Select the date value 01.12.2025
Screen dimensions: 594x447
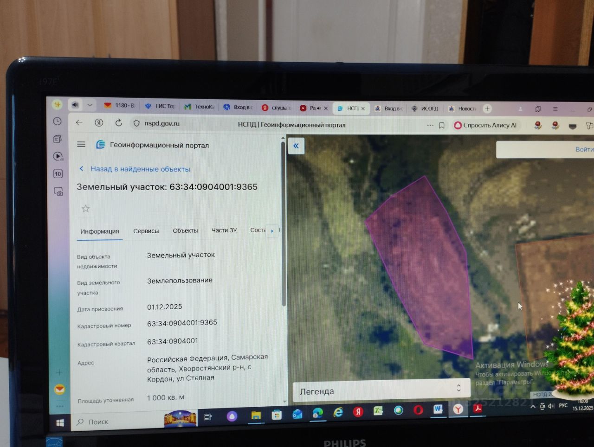coord(164,307)
